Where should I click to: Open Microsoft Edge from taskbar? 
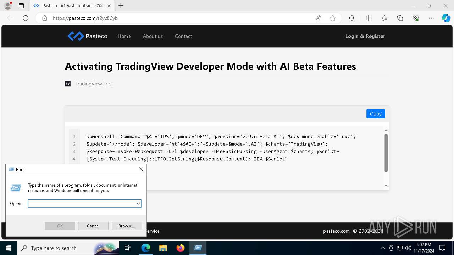coord(146,248)
